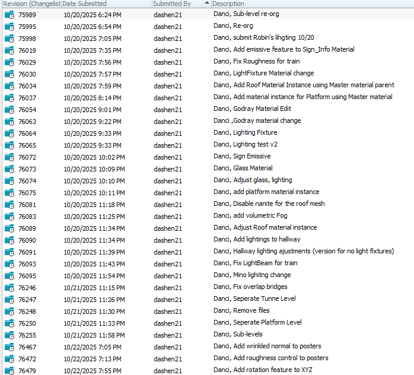Image resolution: width=414 pixels, height=375 pixels.
Task: Select 'Danci, Adjust glass, lighting' description
Action: click(x=253, y=180)
